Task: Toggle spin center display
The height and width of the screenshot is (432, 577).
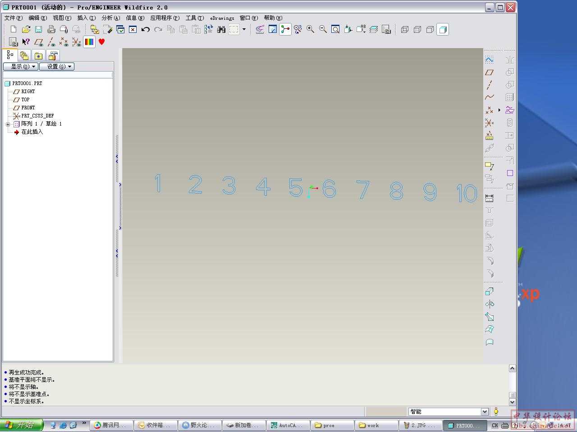Action: pyautogui.click(x=285, y=30)
